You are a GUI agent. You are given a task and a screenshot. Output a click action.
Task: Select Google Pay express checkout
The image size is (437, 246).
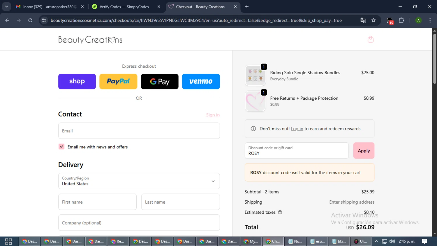(160, 81)
